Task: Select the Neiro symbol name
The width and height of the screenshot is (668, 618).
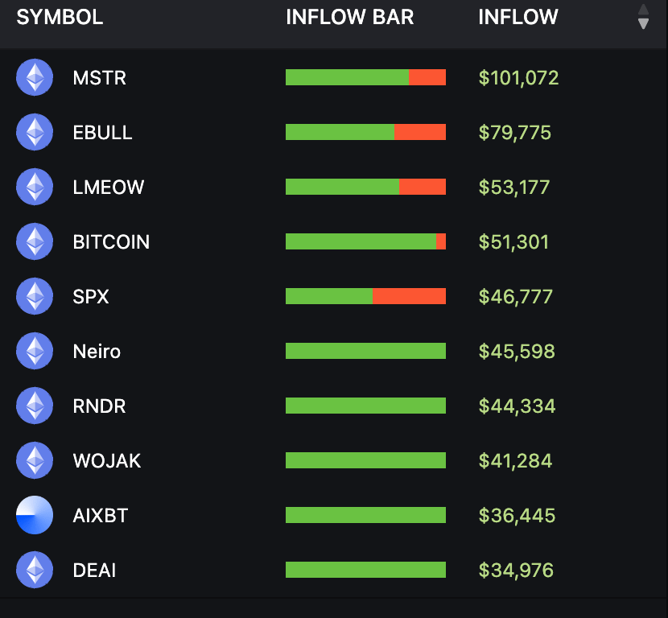Action: point(97,352)
